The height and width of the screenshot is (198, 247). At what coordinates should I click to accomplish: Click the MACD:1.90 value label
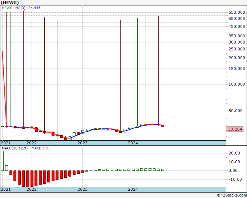[41, 148]
